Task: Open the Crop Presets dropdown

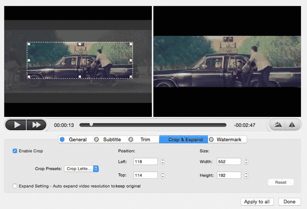Action: [81, 169]
